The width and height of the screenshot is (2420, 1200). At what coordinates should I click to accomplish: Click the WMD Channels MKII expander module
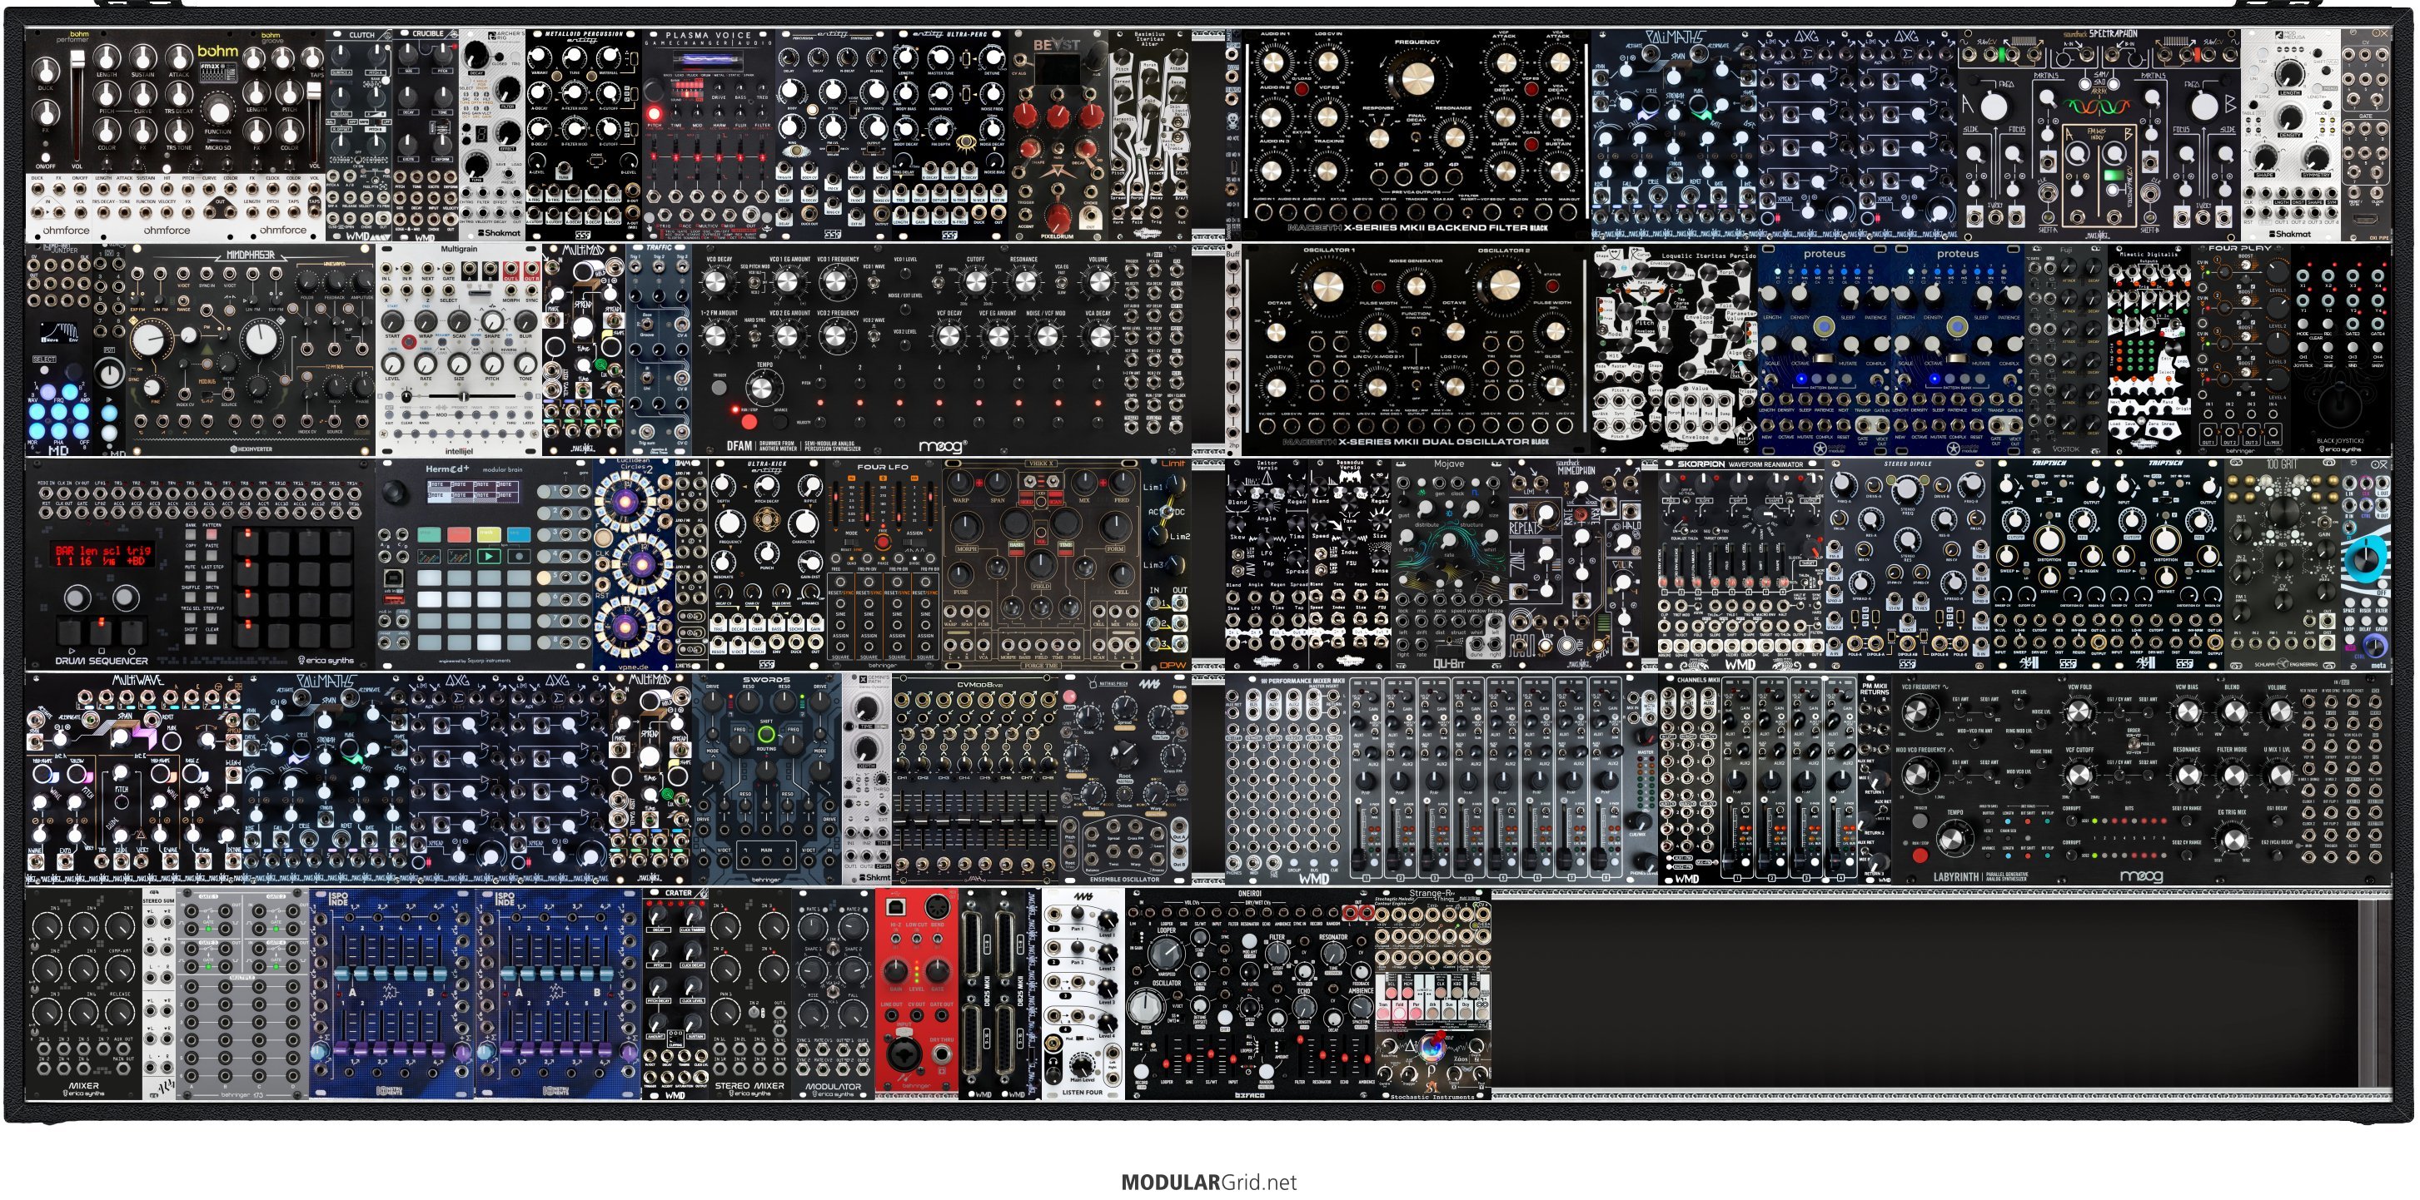coord(1759,778)
